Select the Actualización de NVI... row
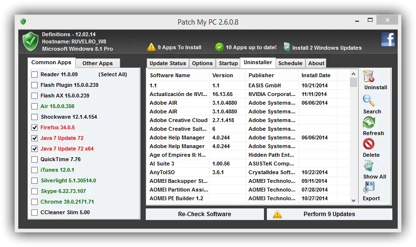Screen dimensions: 416x247 249,94
